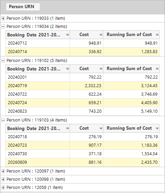Pin Running Sum of Cost in 119103 group
The height and width of the screenshot is (193, 165).
click(x=157, y=128)
